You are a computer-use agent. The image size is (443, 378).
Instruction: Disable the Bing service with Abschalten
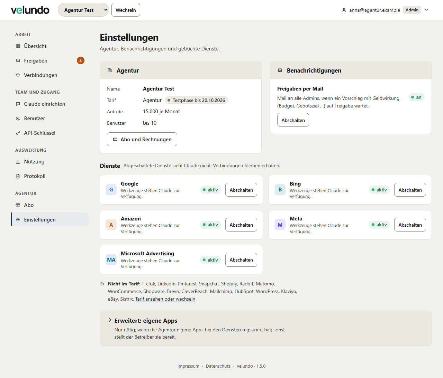(410, 190)
